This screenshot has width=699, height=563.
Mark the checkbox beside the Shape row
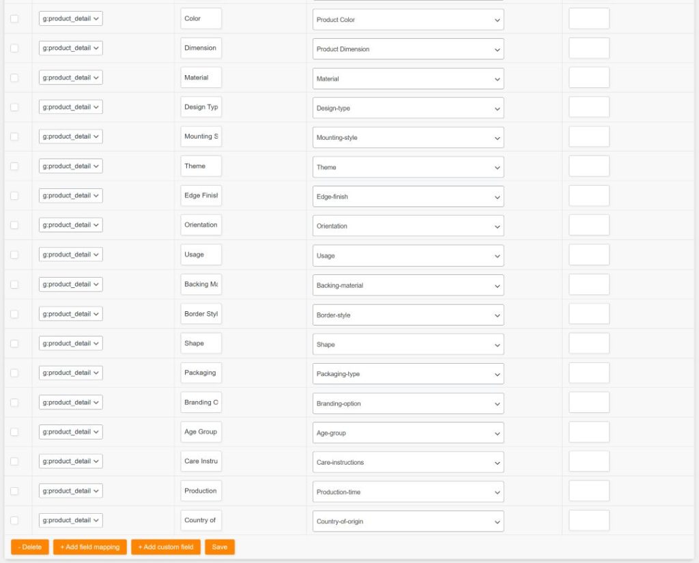14,343
